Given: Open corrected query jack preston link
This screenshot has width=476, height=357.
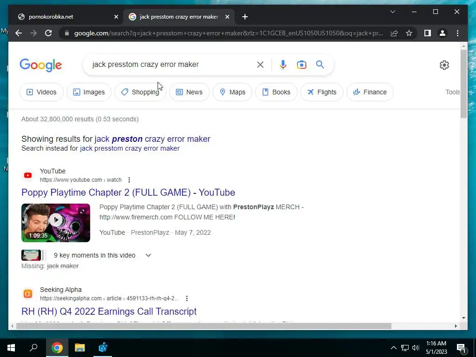Looking at the screenshot, I should pyautogui.click(x=152, y=139).
